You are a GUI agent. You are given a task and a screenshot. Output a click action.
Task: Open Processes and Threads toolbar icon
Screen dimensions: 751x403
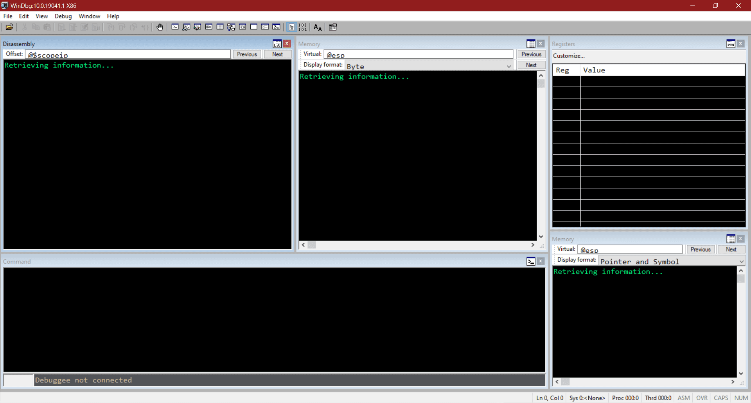coord(265,27)
